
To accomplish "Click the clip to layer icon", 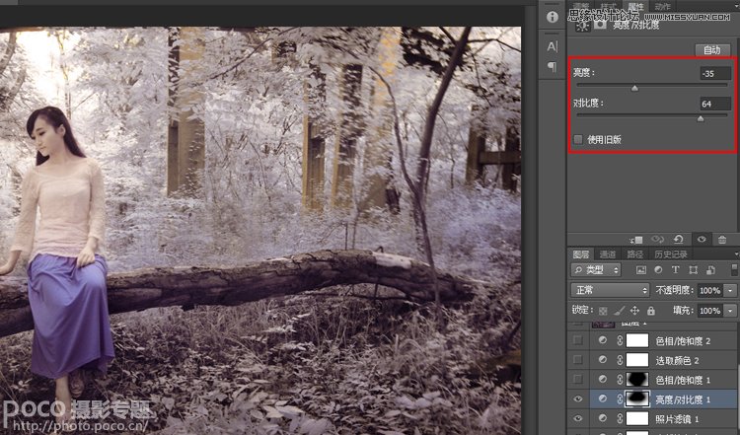I will (x=636, y=239).
